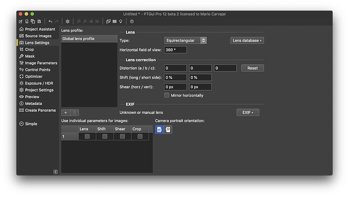Enable the Mirror horizontally checkbox
This screenshot has height=197, width=349.
167,95
